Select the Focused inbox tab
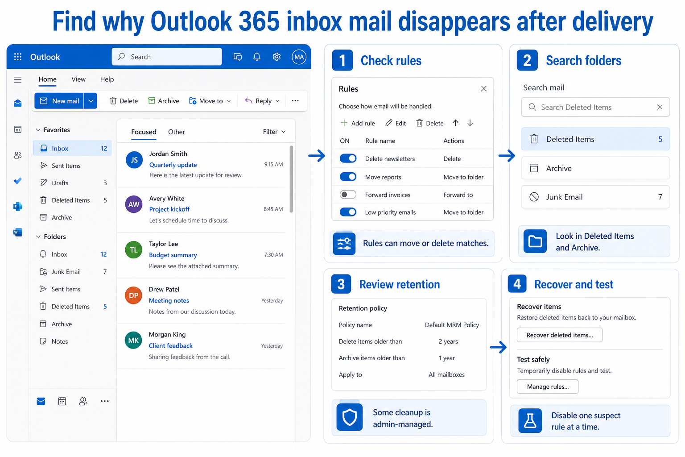This screenshot has height=457, width=685. (x=144, y=132)
